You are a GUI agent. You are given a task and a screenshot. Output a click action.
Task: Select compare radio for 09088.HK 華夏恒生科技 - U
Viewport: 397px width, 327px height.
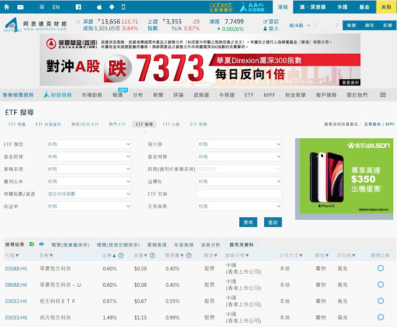[380, 284]
